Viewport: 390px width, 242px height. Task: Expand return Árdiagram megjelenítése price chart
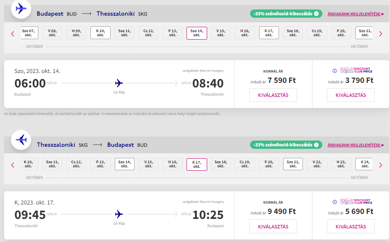click(355, 145)
